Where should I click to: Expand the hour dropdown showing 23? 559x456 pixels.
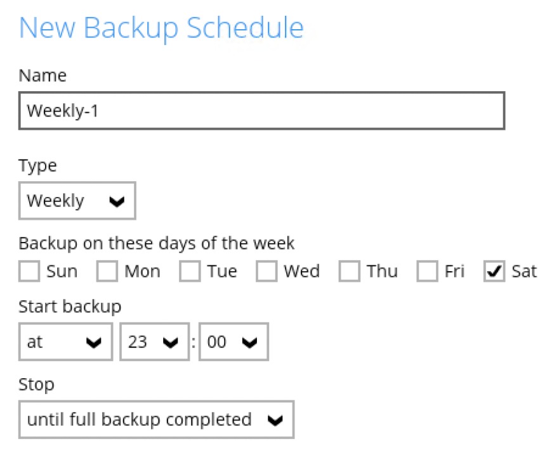pyautogui.click(x=154, y=342)
